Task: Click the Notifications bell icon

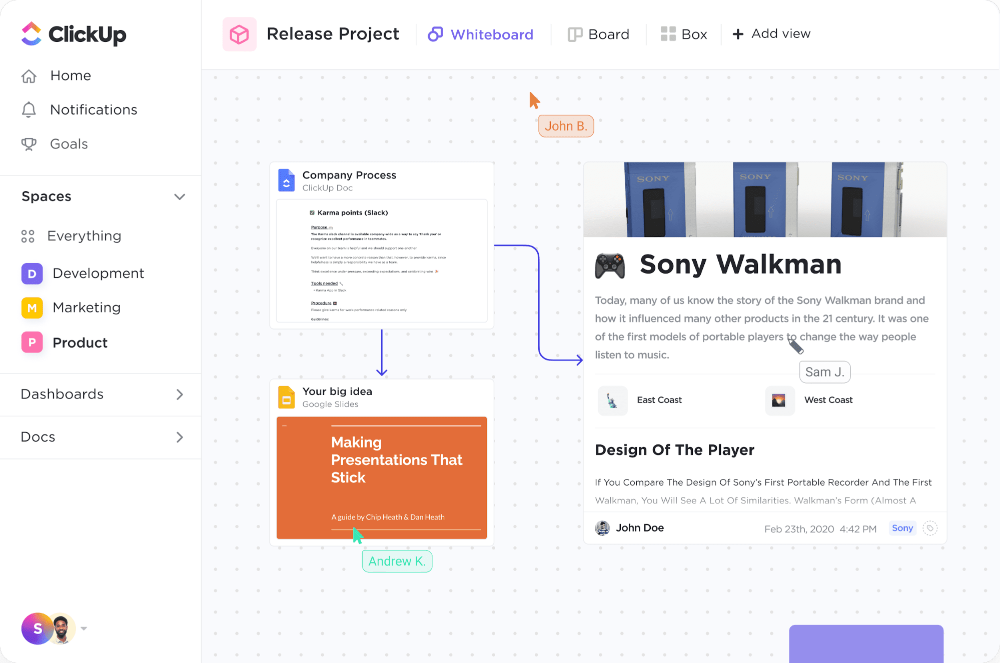Action: pos(29,109)
